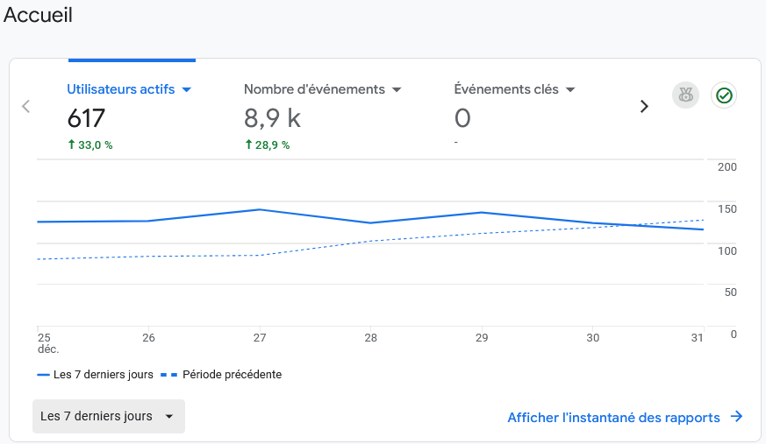766x444 pixels.
Task: Open the medal insights icon
Action: pyautogui.click(x=685, y=95)
